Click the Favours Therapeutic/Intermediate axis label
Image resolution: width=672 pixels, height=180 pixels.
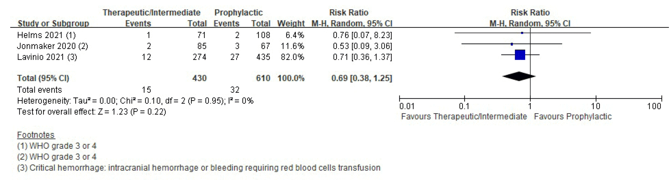[464, 117]
